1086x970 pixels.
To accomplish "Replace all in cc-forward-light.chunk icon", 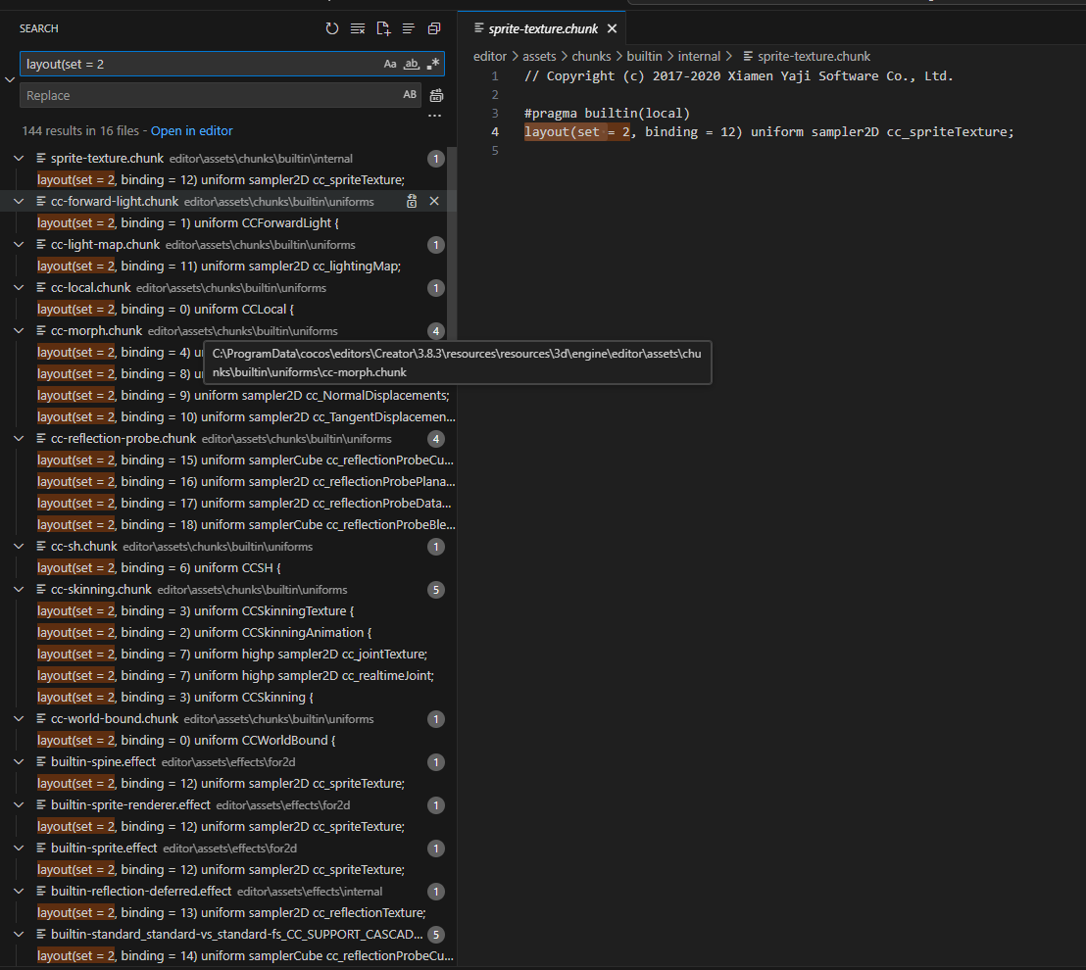I will click(x=412, y=202).
